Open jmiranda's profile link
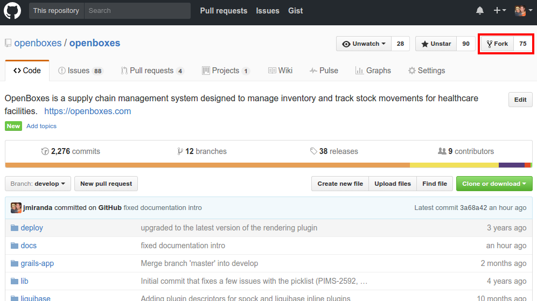The width and height of the screenshot is (537, 301). [38, 208]
